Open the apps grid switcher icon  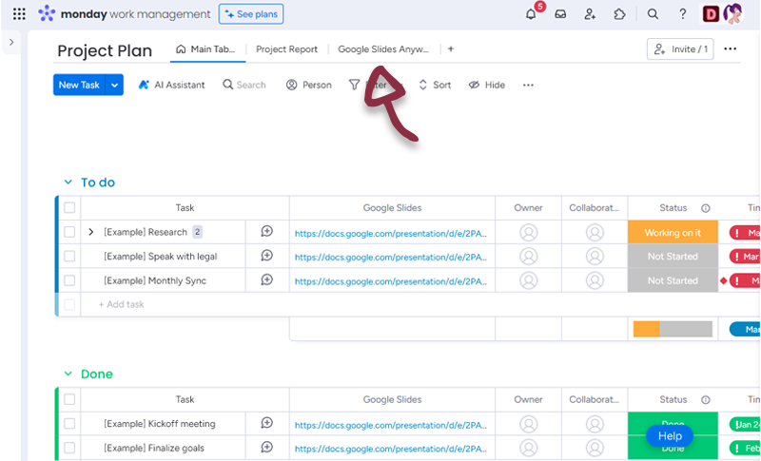(19, 14)
